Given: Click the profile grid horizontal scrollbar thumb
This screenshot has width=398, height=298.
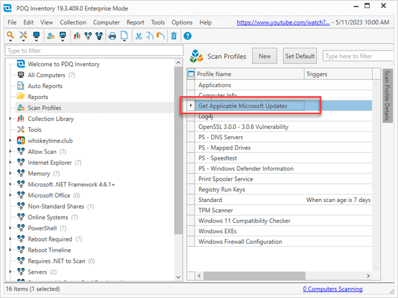Looking at the screenshot, I should [254, 276].
